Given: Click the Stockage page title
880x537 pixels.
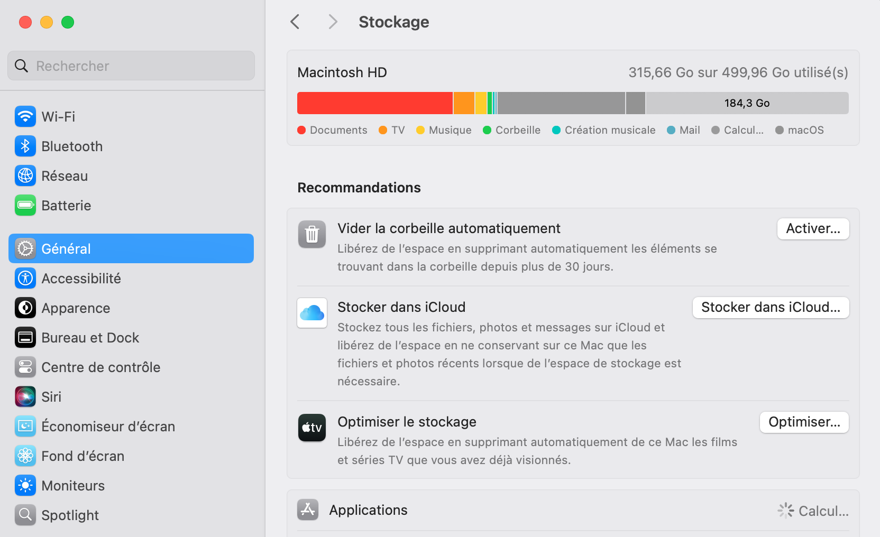Looking at the screenshot, I should coord(394,22).
